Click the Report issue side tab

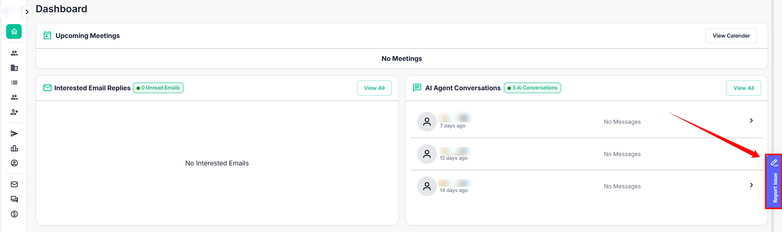(774, 182)
